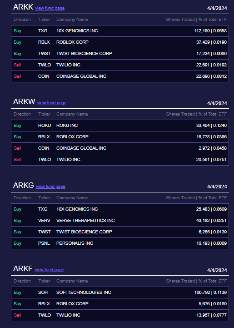Click Buy direction in ARKK TXG row
Screen dimensions: 234x328
coord(18,31)
